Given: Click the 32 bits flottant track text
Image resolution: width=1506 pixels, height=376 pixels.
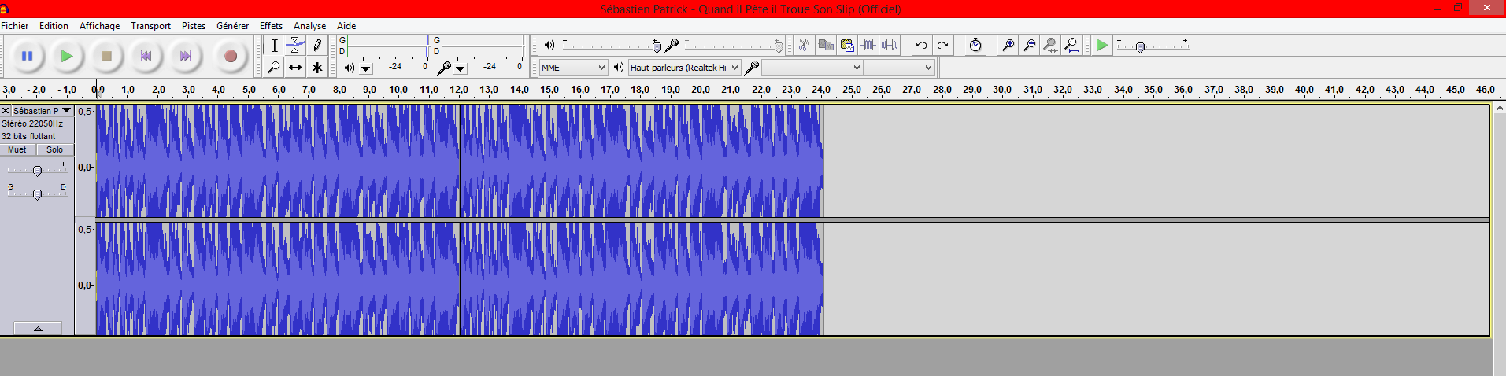Looking at the screenshot, I should [x=28, y=136].
